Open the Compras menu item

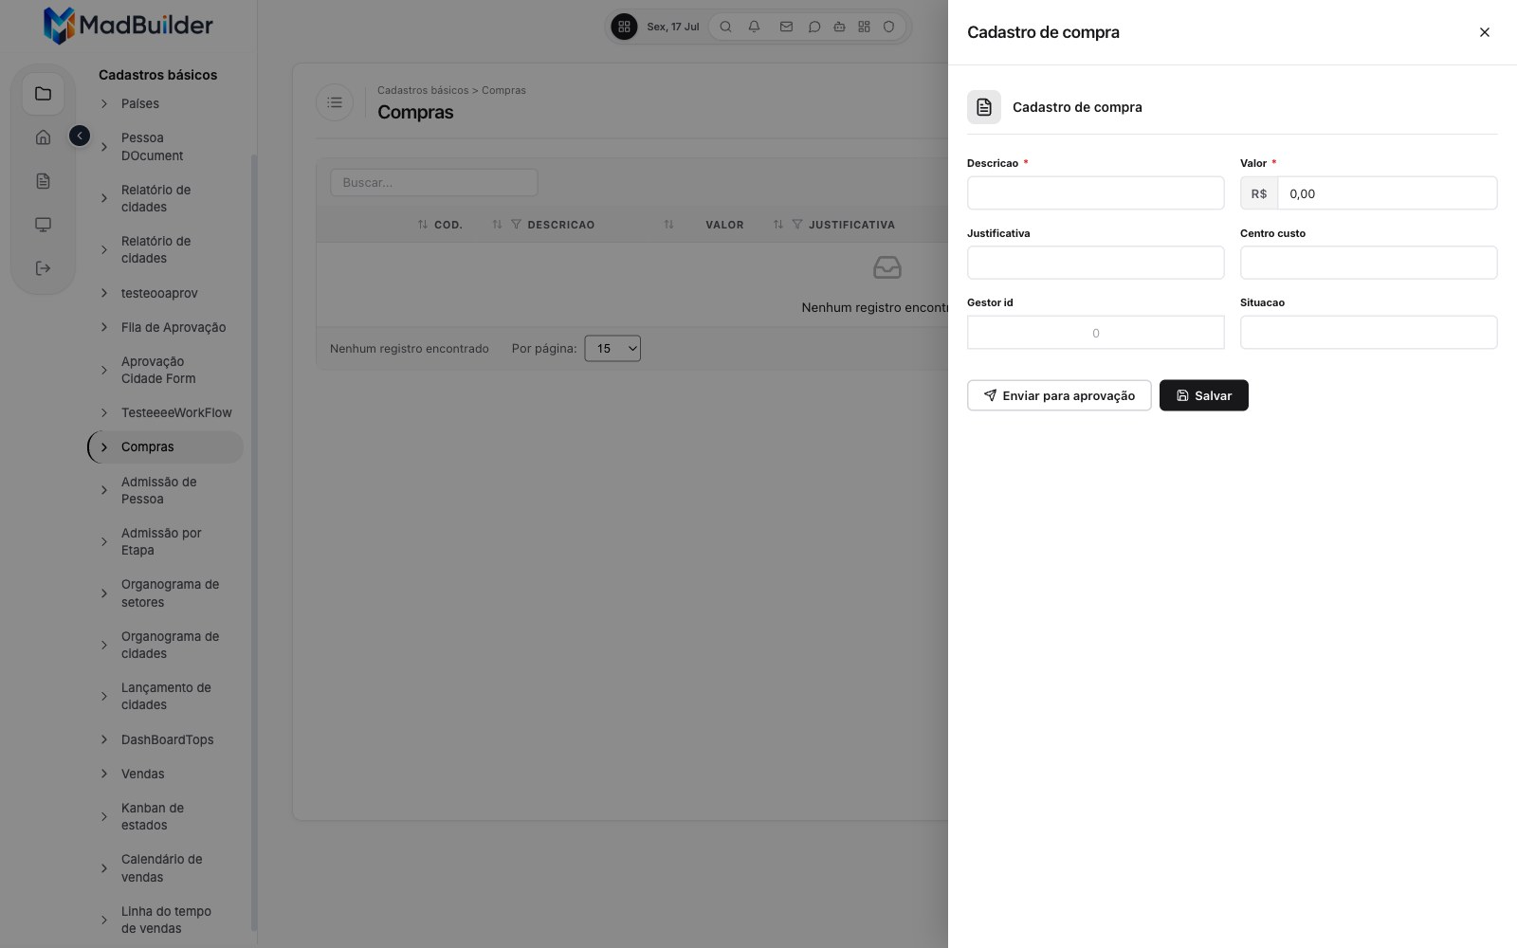coord(166,447)
